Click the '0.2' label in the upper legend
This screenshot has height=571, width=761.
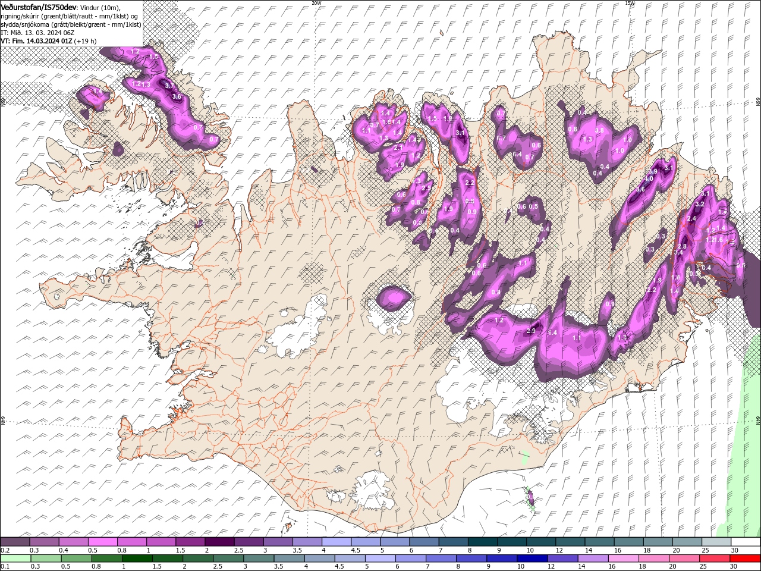(x=5, y=550)
